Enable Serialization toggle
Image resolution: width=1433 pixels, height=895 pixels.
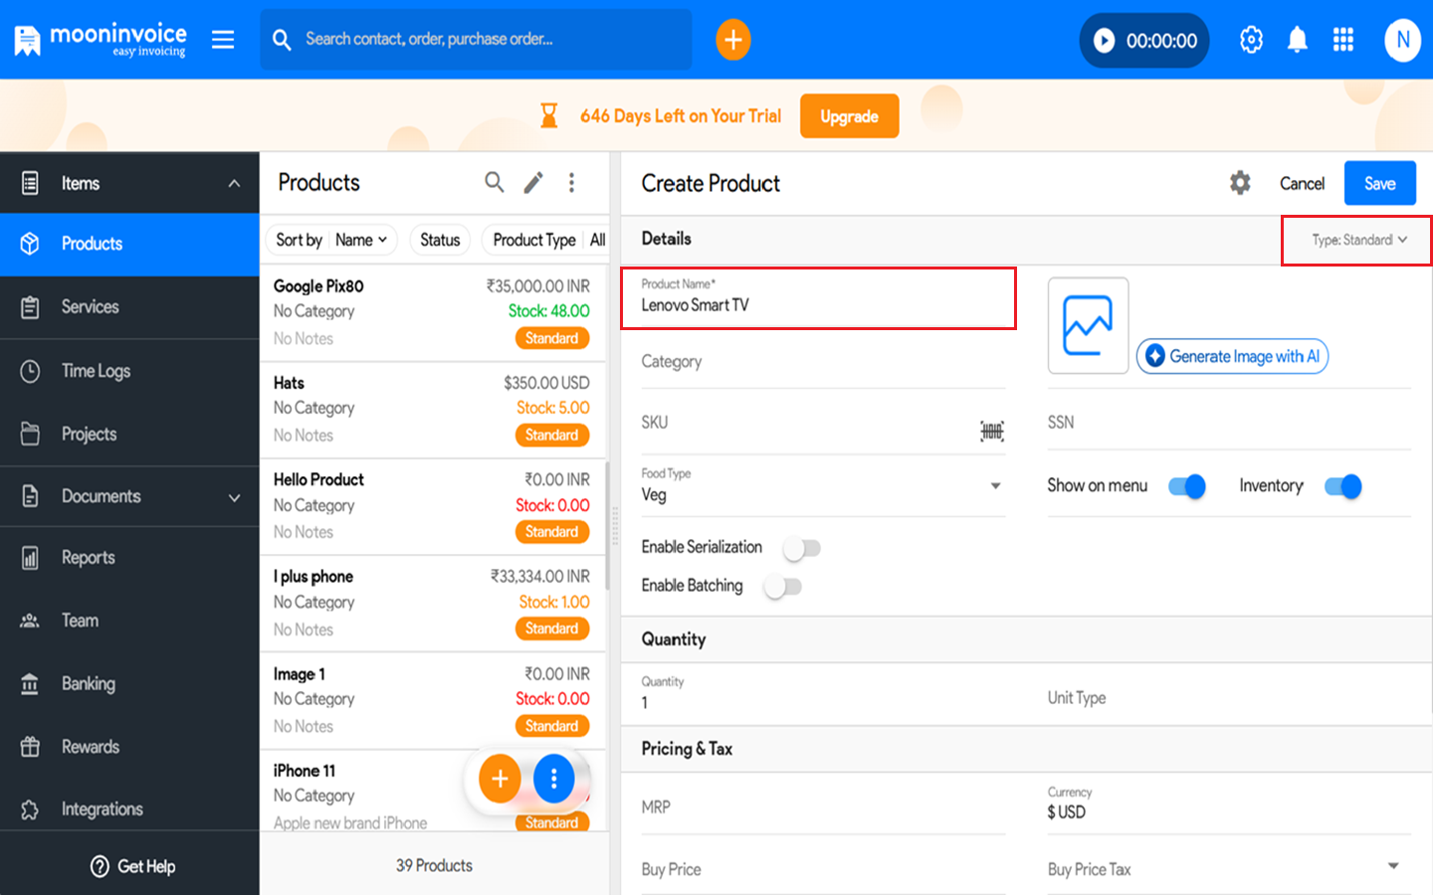coord(801,548)
